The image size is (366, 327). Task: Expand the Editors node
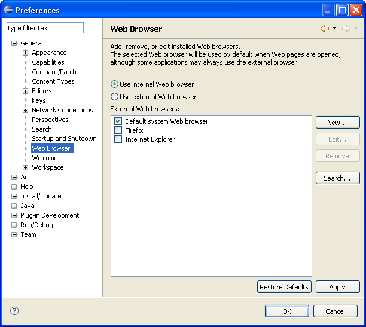click(26, 91)
